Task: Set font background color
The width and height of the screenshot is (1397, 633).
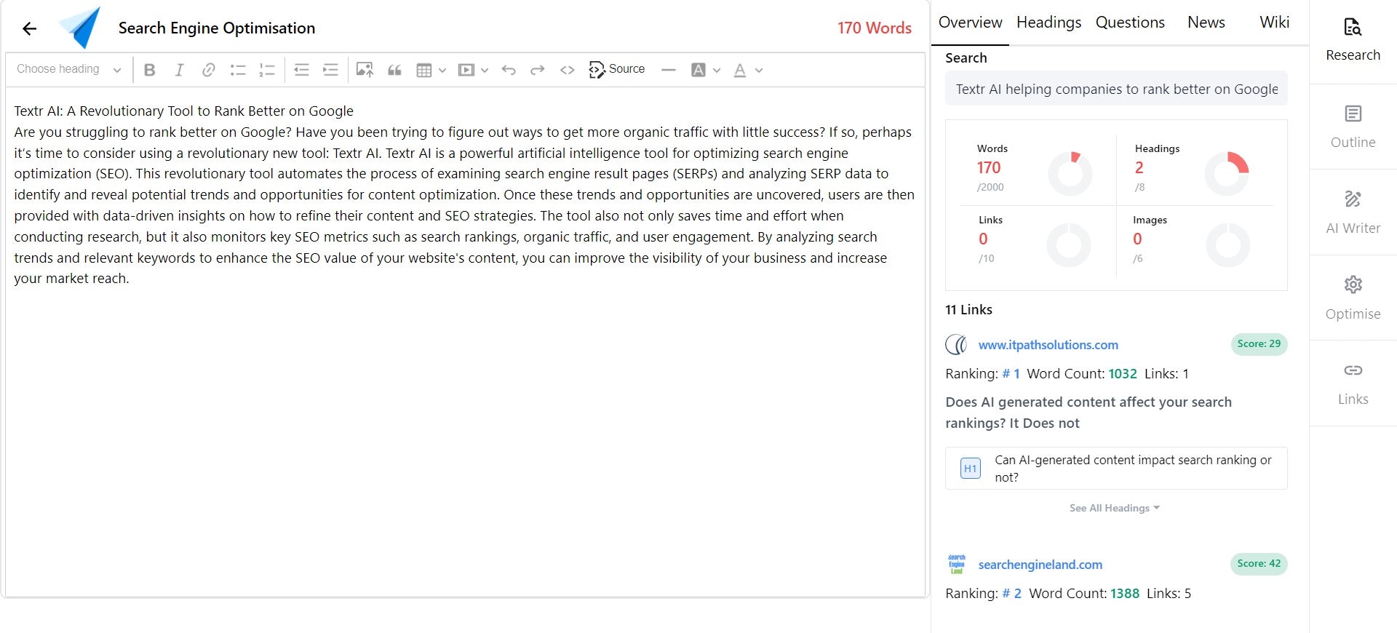Action: (698, 70)
